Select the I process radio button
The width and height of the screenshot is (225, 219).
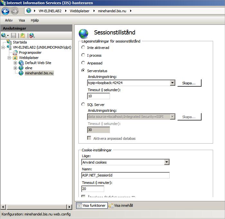[x=83, y=55]
